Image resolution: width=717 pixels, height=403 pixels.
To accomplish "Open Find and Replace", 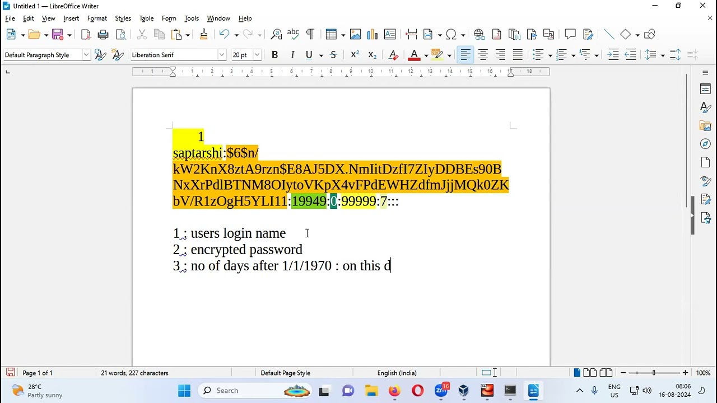I will point(276,35).
